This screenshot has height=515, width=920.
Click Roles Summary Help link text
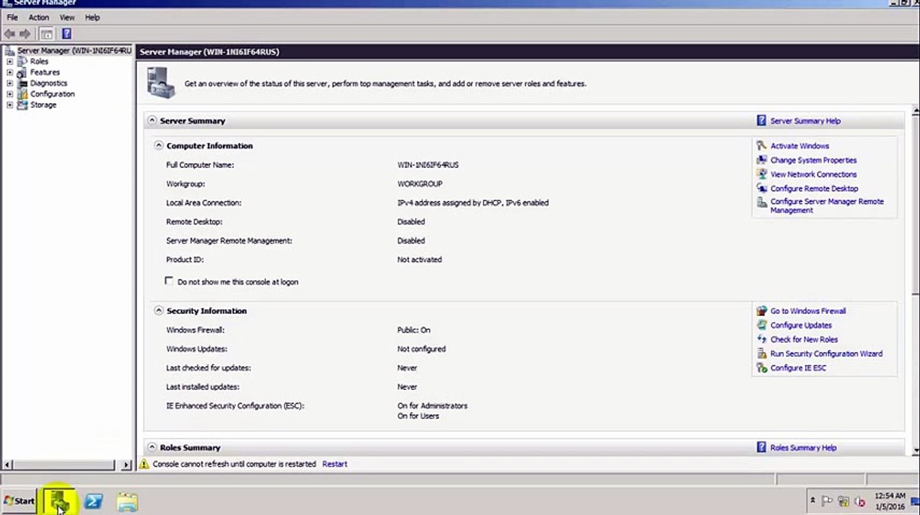point(803,448)
